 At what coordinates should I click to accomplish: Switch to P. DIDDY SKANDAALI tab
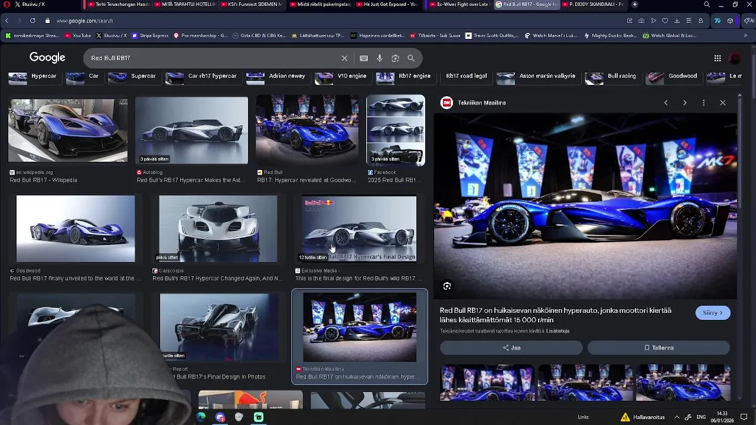(x=592, y=4)
